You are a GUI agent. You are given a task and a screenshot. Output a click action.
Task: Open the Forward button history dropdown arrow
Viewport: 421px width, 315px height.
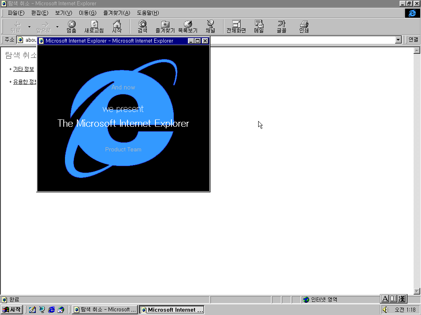click(57, 27)
